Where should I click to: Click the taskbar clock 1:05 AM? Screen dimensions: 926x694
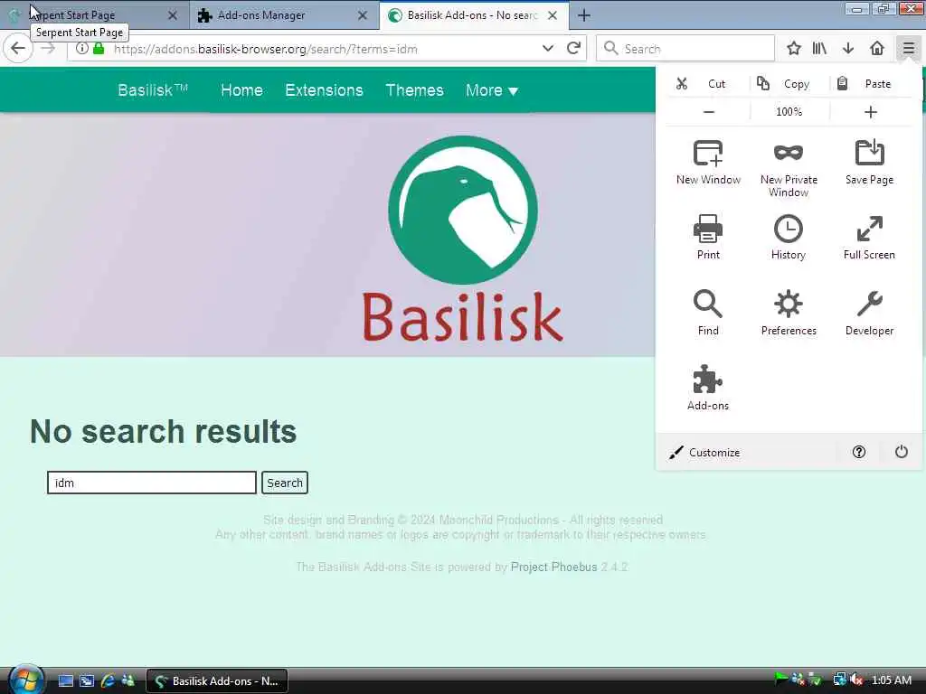[x=892, y=680]
